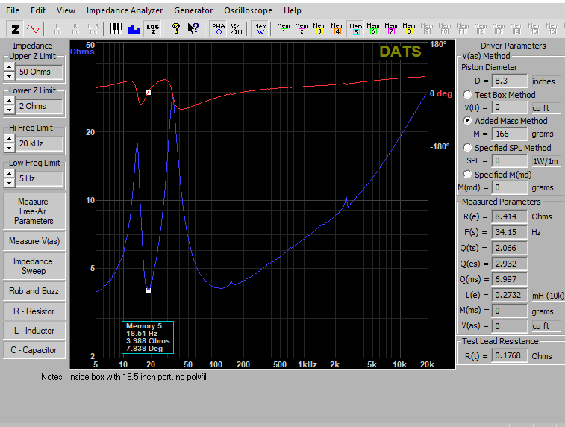Select Mem 1 memory slot

click(x=284, y=29)
